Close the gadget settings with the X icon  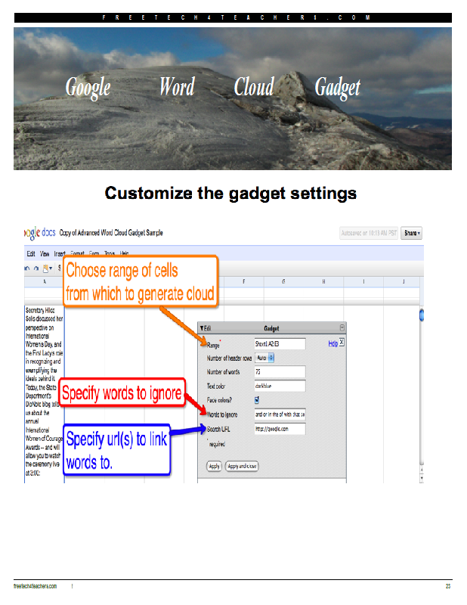tap(342, 343)
